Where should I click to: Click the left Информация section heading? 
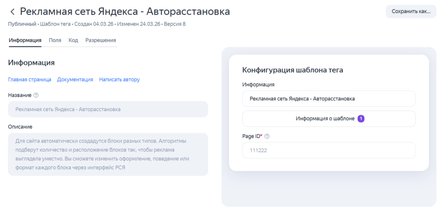point(31,63)
